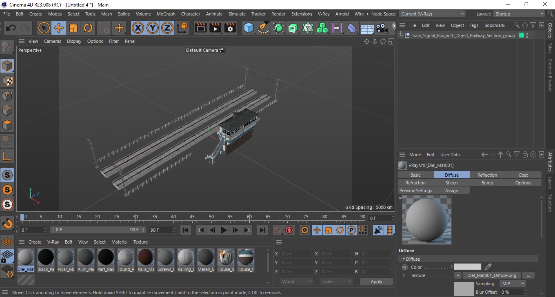555x297 pixels.
Task: Toggle X axis lock
Action: pyautogui.click(x=138, y=28)
